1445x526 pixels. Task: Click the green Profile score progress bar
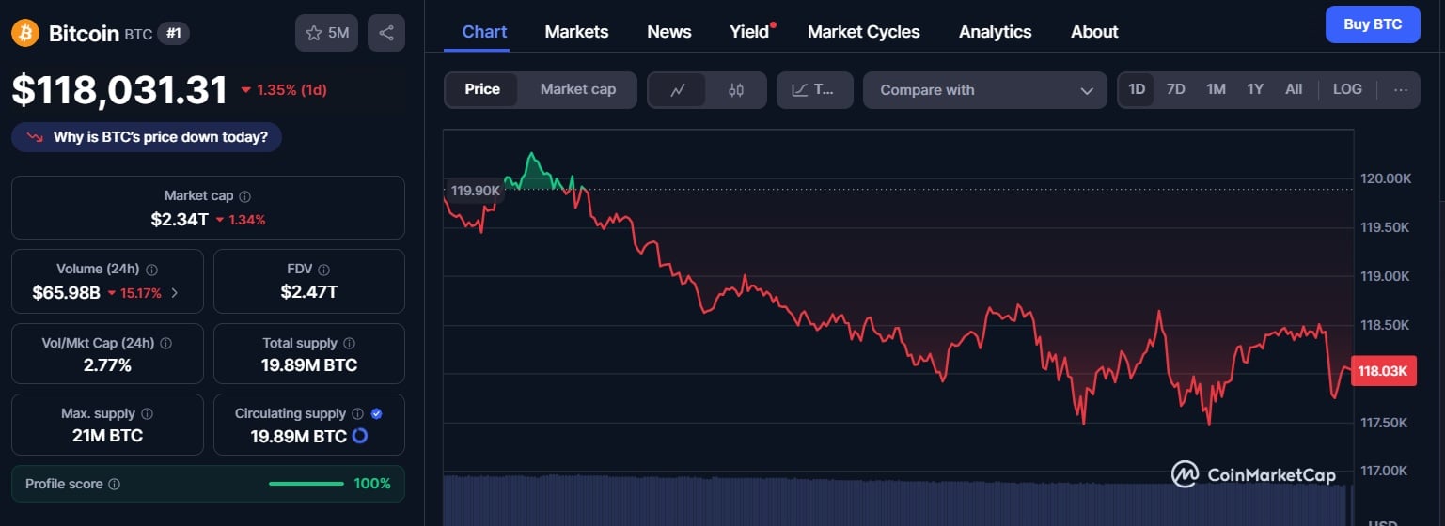pyautogui.click(x=306, y=484)
